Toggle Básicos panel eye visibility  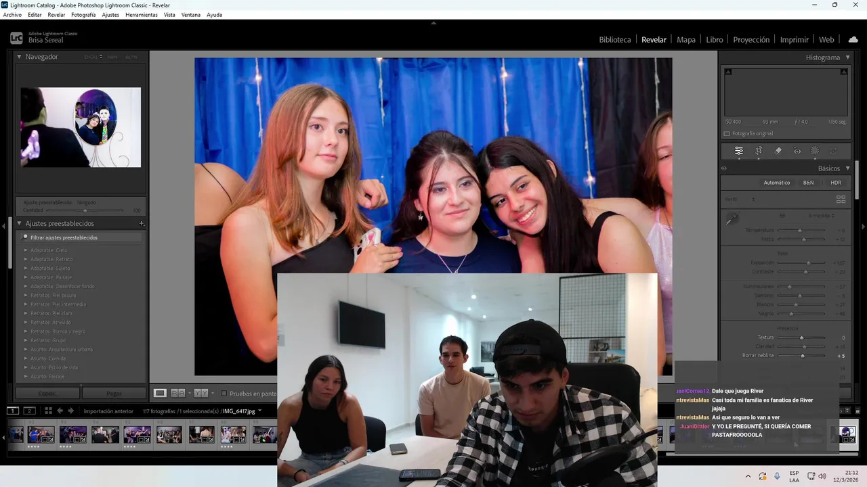pos(723,168)
